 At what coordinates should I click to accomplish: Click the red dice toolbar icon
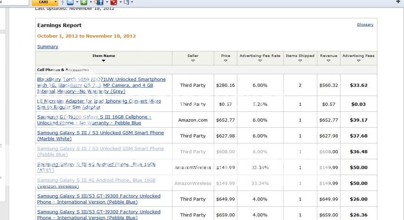click(x=114, y=2)
